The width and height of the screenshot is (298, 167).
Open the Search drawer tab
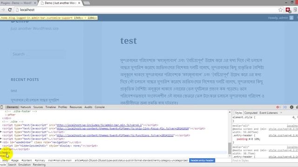point(12,165)
